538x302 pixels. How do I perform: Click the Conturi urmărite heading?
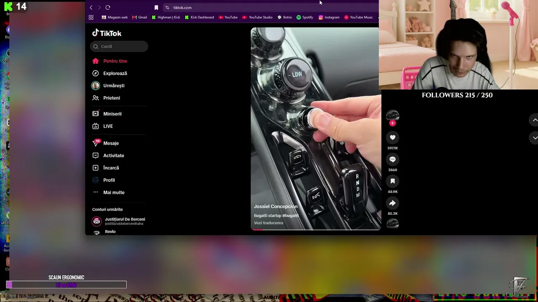tap(108, 209)
